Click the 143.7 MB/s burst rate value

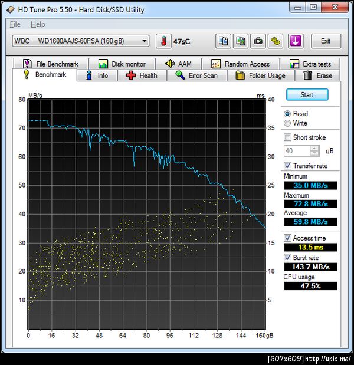[x=311, y=267]
